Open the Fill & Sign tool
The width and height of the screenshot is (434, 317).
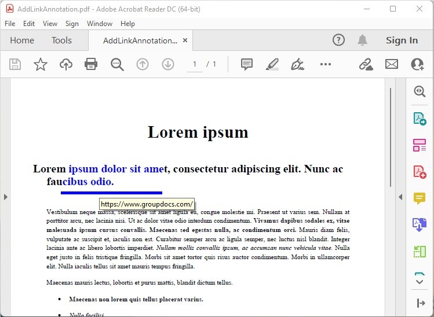tap(298, 64)
